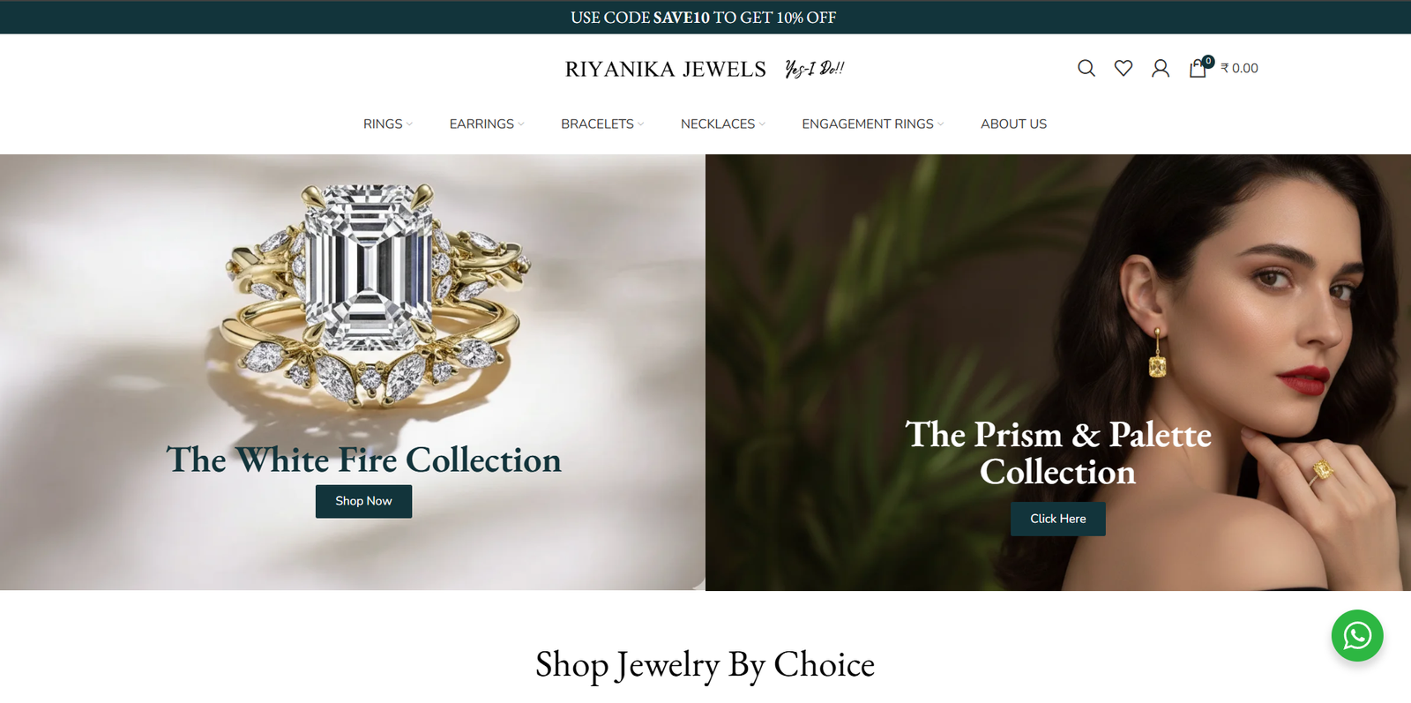
Task: Click the cart item count badge
Action: 1208,62
